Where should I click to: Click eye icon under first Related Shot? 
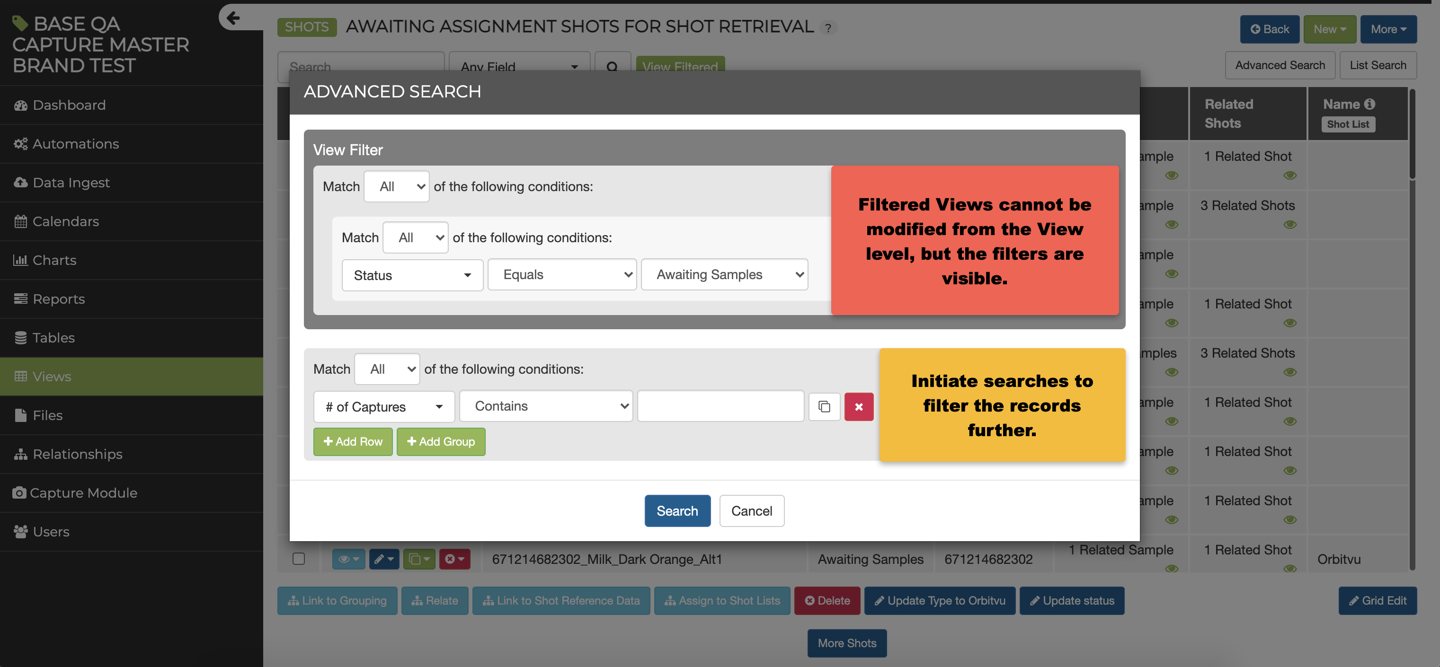click(1289, 176)
